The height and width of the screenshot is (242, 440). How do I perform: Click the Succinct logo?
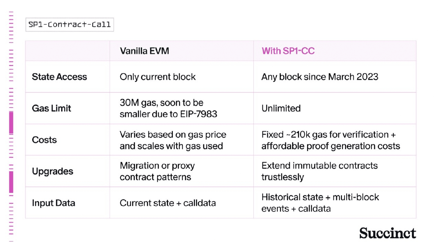click(x=387, y=233)
